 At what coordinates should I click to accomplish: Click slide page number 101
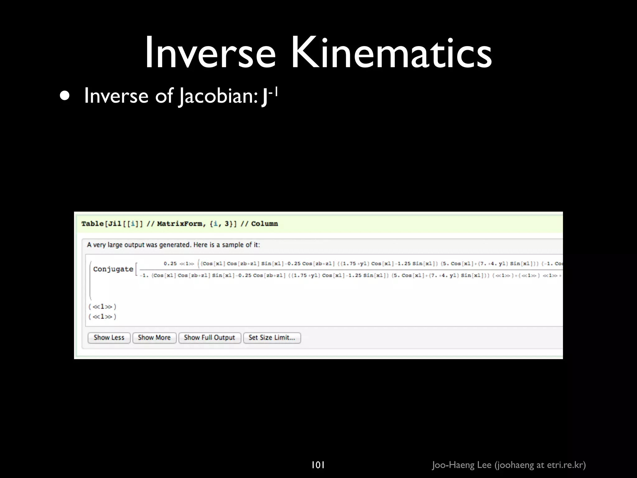(x=318, y=465)
